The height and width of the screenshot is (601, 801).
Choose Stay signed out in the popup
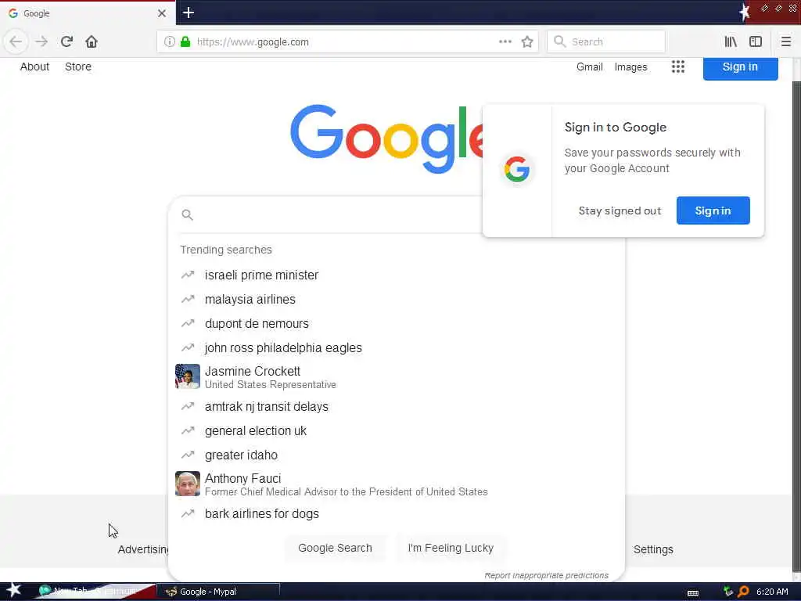pos(620,211)
